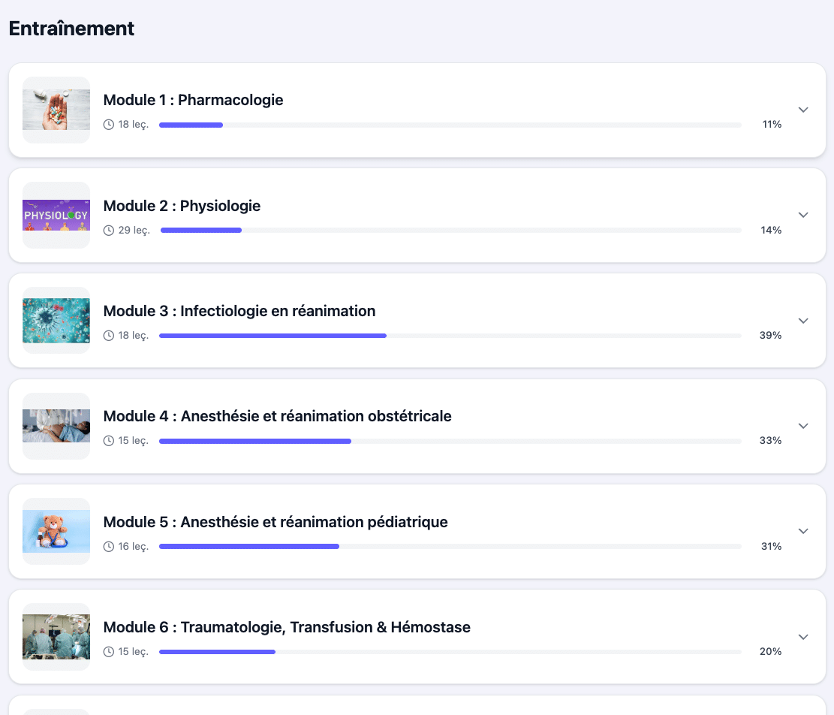The image size is (834, 715).
Task: Open the operating room thumbnail for Module 6
Action: point(56,637)
